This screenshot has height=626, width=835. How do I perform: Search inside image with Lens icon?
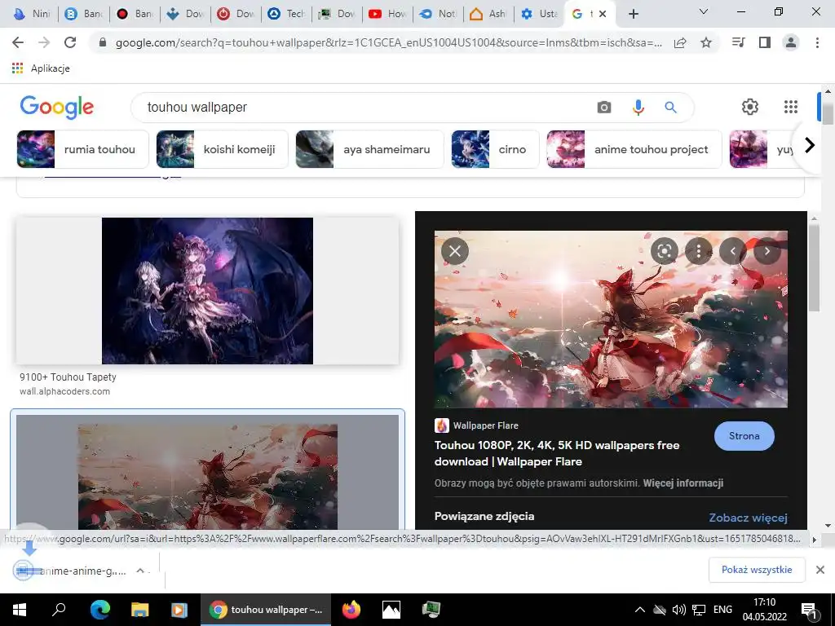click(664, 251)
